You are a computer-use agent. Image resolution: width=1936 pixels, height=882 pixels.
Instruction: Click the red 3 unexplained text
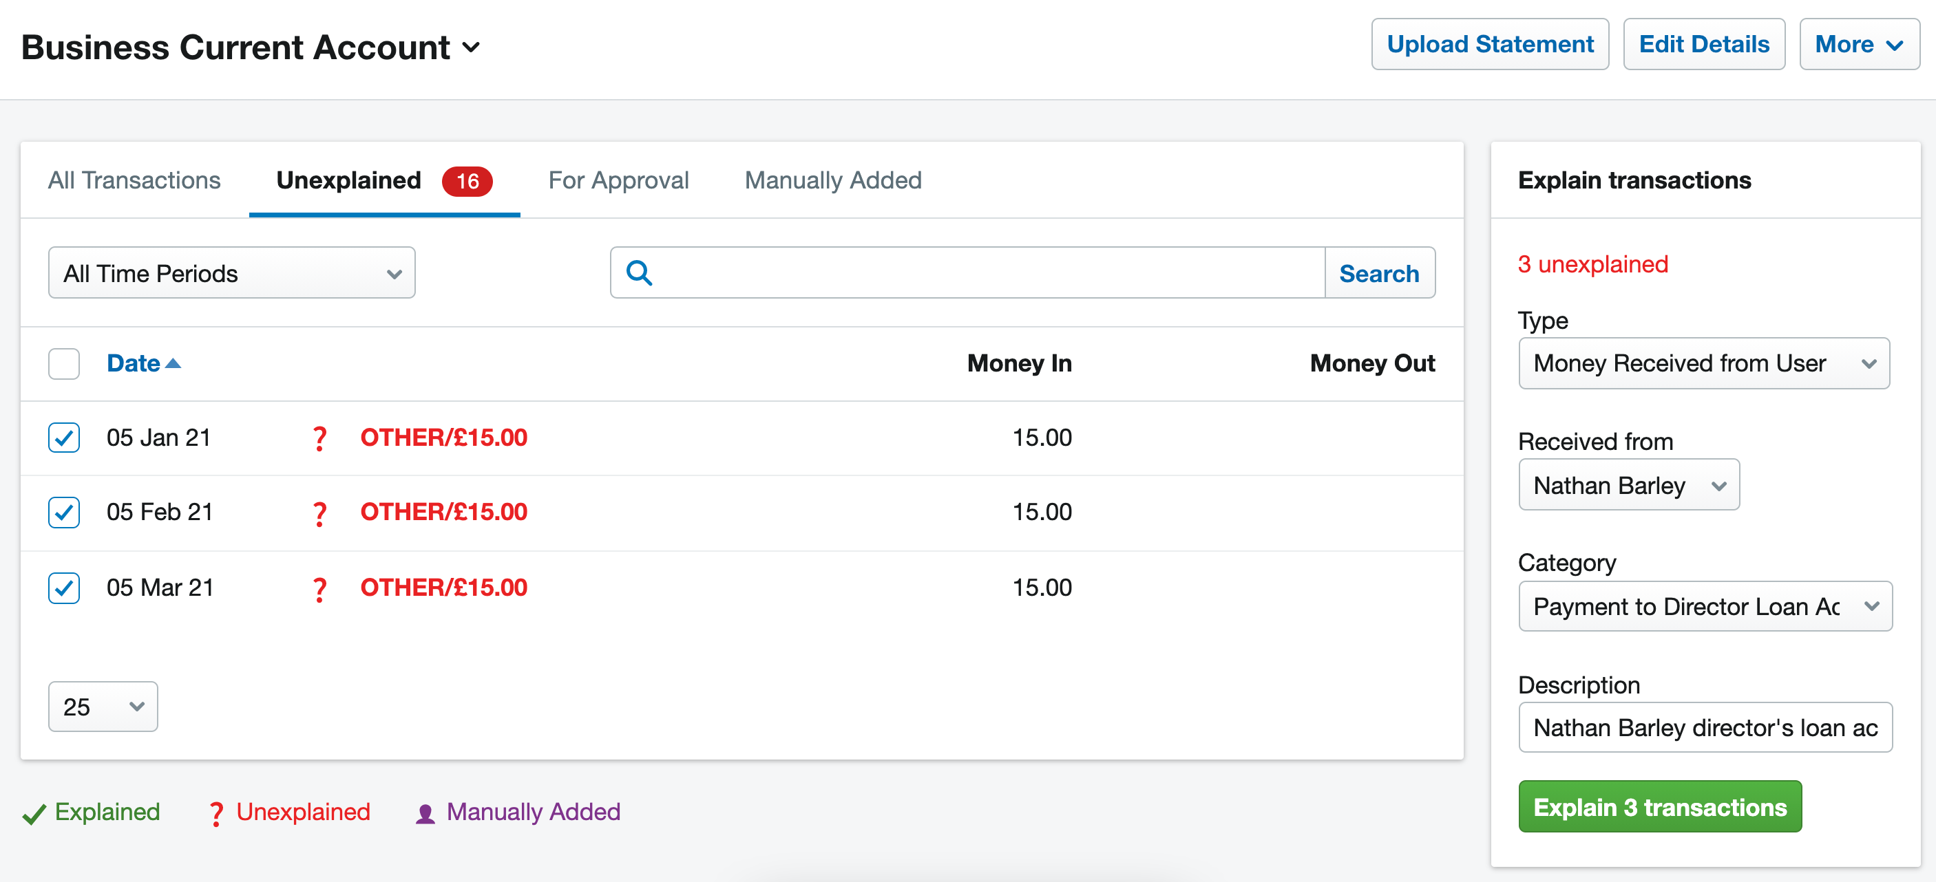click(x=1592, y=264)
